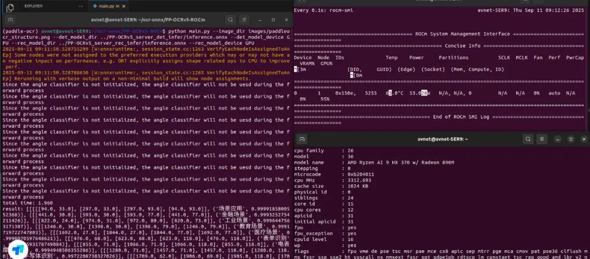Click the temperature reading '63.0°C'
The image size is (590, 259).
click(x=395, y=93)
